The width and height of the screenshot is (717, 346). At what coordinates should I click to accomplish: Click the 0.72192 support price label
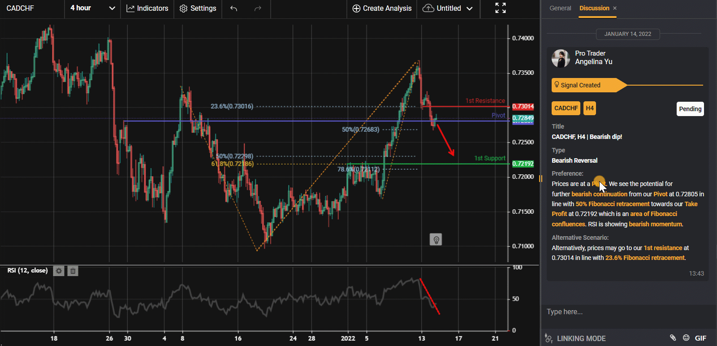(x=523, y=164)
